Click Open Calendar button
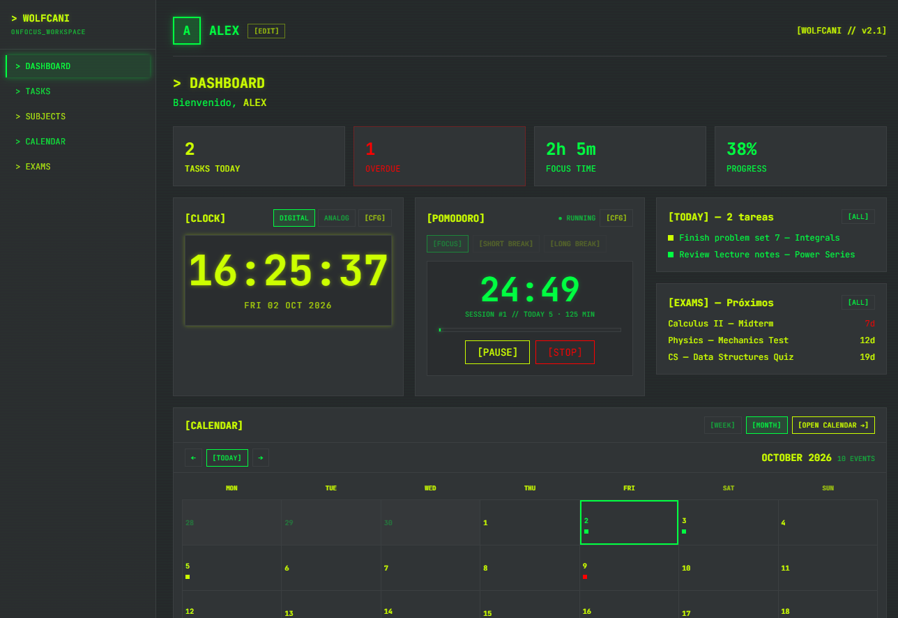This screenshot has height=618, width=898. [x=833, y=425]
